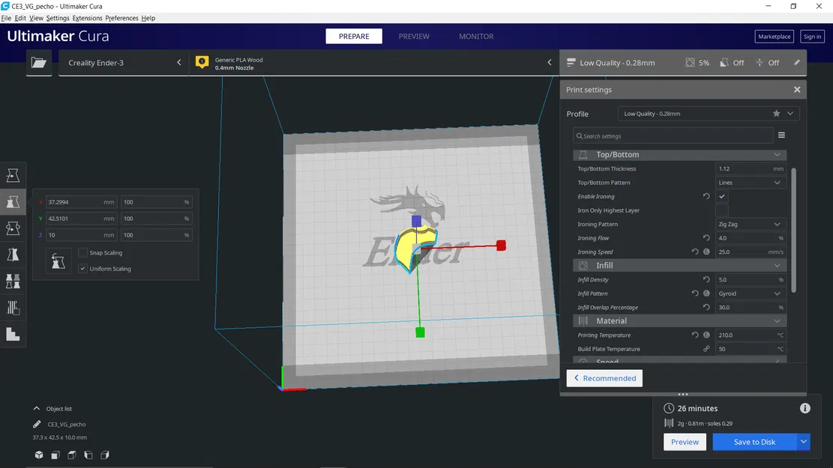Toggle Uniform Scaling checkbox

click(x=82, y=269)
